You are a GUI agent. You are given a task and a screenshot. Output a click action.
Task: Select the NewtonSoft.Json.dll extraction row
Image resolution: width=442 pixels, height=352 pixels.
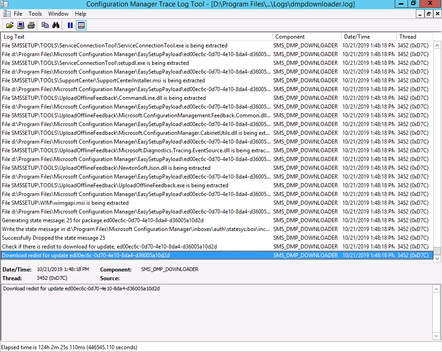pyautogui.click(x=217, y=168)
